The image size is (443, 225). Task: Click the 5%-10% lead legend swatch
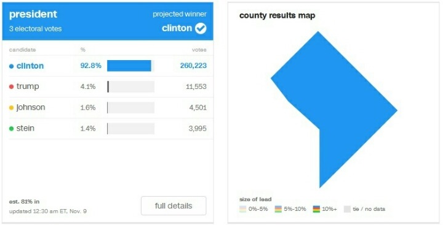coord(278,209)
